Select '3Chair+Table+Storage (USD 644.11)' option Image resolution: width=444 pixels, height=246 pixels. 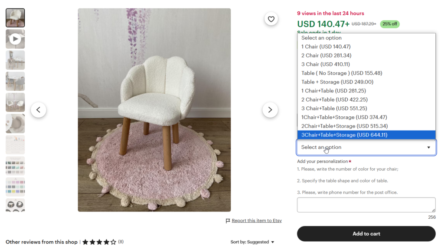pyautogui.click(x=344, y=135)
